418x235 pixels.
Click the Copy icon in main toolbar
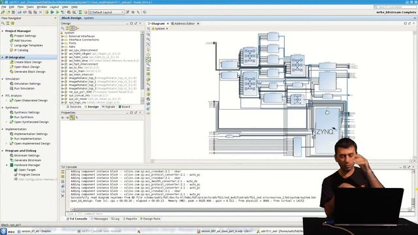tap(30, 12)
